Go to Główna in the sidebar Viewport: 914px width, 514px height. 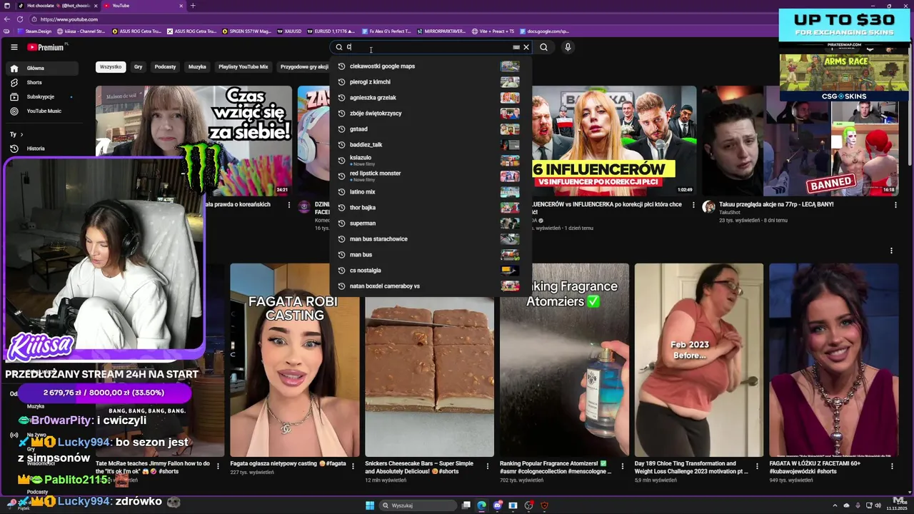click(x=43, y=69)
